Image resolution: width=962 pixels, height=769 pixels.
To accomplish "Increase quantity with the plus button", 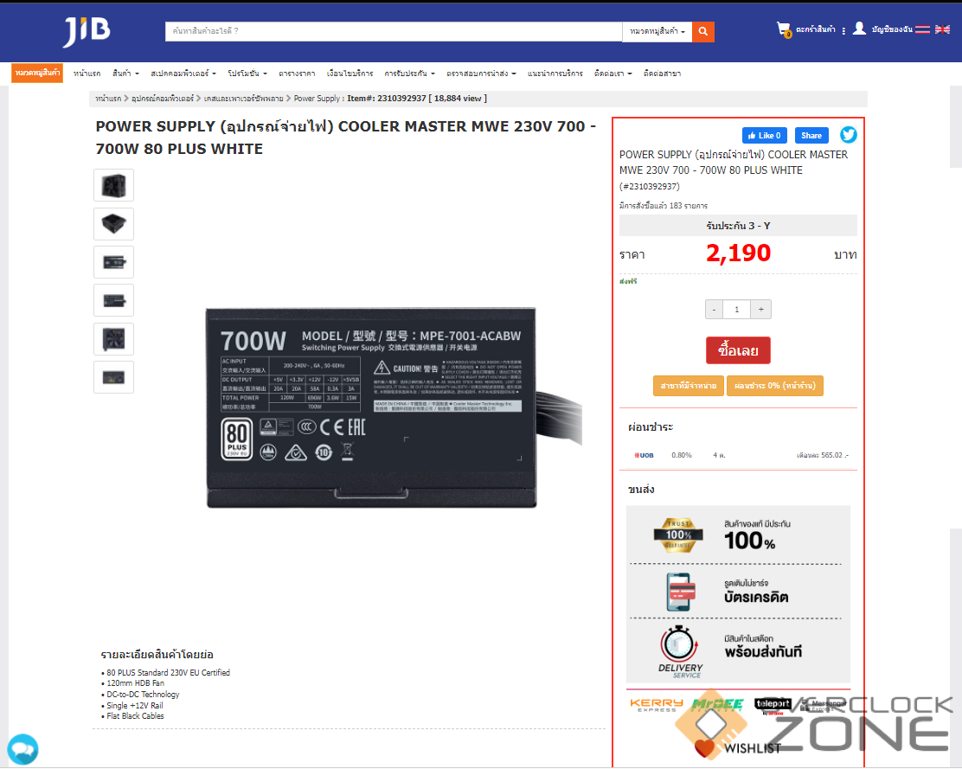I will coord(760,310).
